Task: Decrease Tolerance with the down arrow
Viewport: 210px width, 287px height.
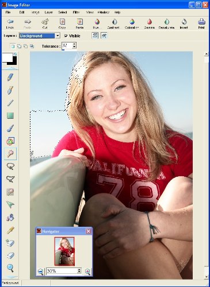Action: tap(74, 47)
